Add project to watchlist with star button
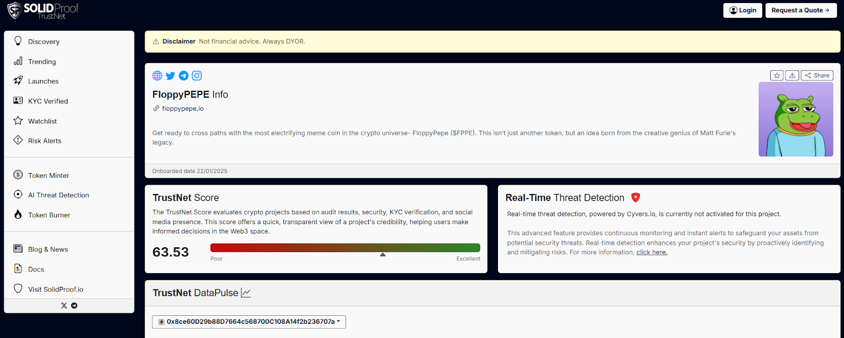This screenshot has width=844, height=338. 777,75
